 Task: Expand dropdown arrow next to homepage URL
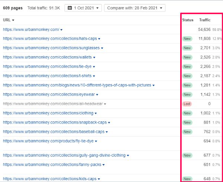point(61,30)
